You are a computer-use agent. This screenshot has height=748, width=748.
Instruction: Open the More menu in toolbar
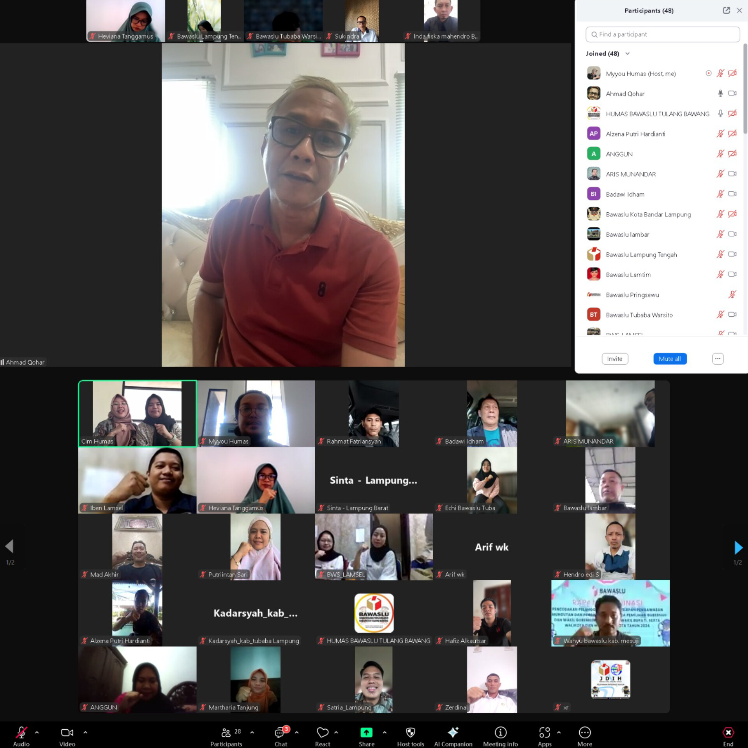584,733
